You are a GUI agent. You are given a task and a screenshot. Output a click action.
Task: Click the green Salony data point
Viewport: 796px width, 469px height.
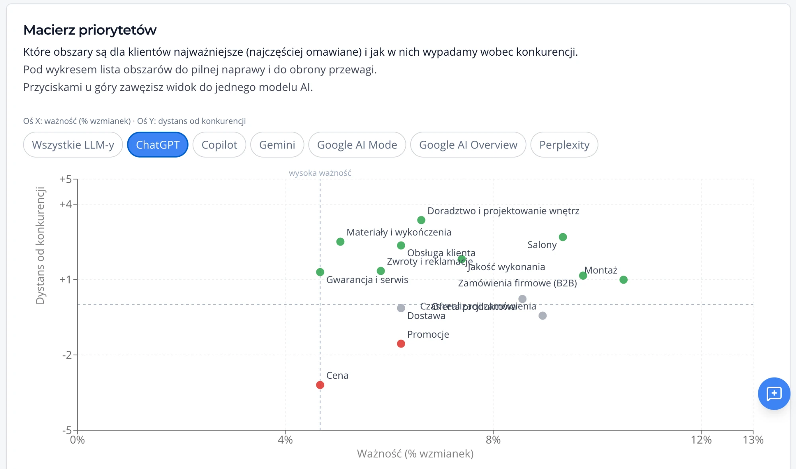point(563,237)
